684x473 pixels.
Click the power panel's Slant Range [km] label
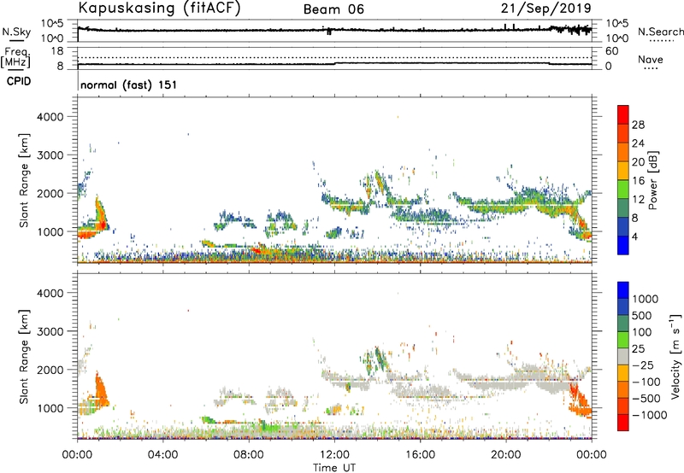24,180
